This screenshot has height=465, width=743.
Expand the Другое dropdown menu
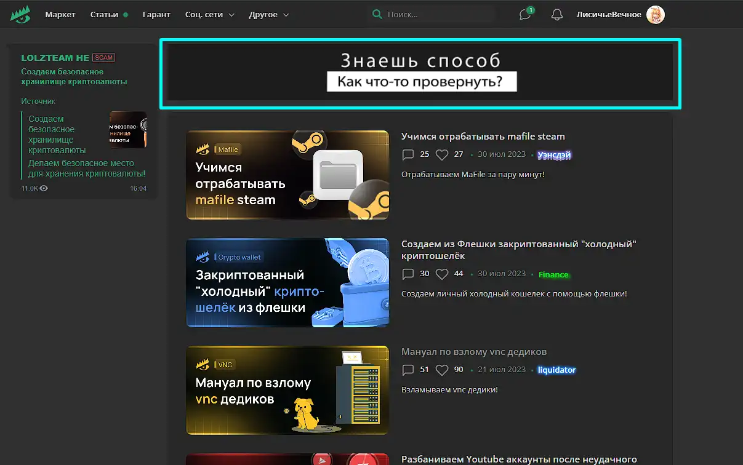269,15
